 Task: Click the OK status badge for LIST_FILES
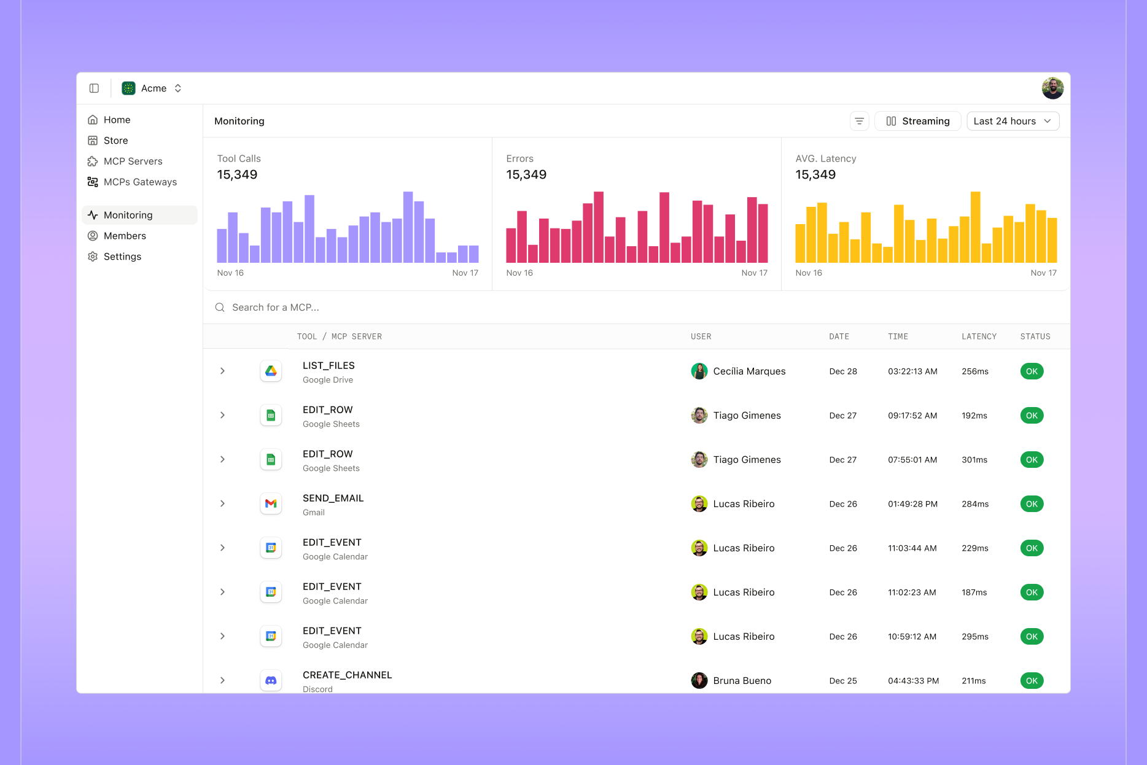point(1032,371)
